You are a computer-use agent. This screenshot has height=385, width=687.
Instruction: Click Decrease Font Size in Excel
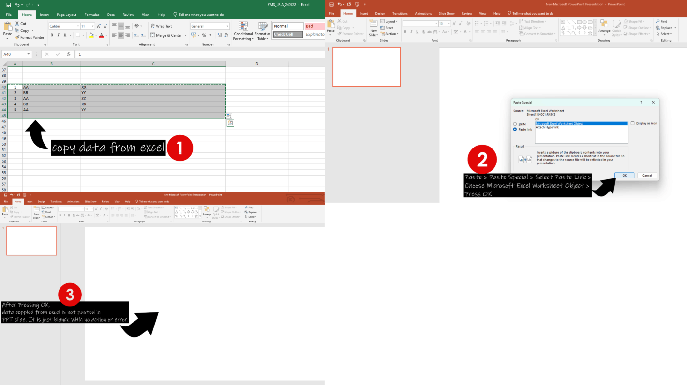click(106, 26)
